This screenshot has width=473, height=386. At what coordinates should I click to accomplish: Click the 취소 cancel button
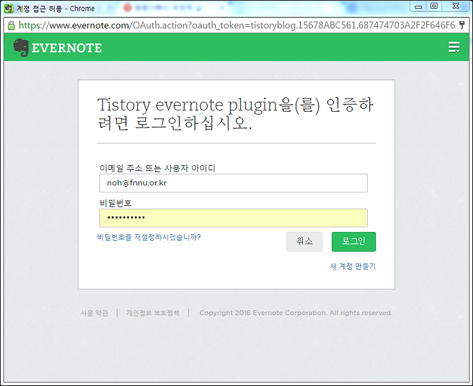point(304,241)
